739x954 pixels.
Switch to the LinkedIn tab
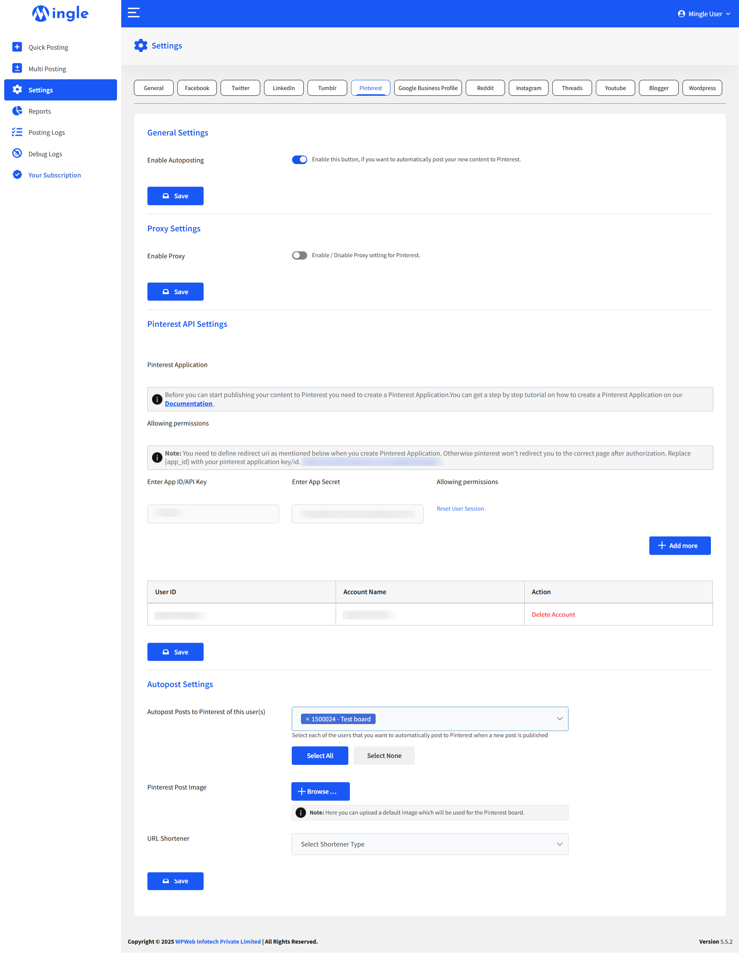point(284,88)
